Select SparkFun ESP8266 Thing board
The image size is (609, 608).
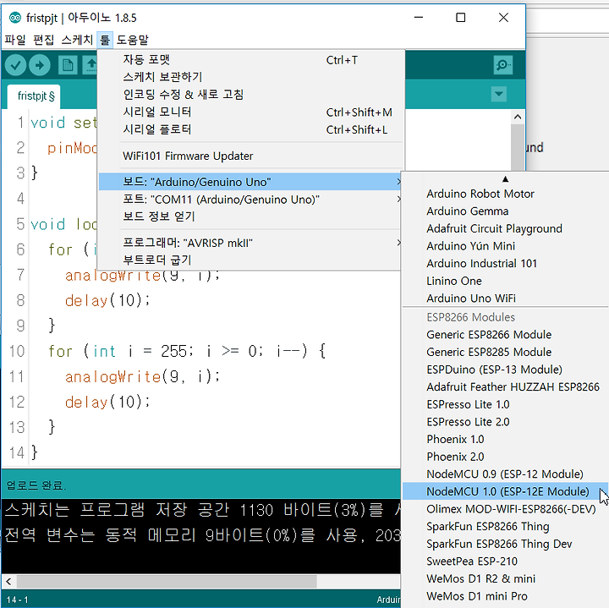[x=506, y=527]
